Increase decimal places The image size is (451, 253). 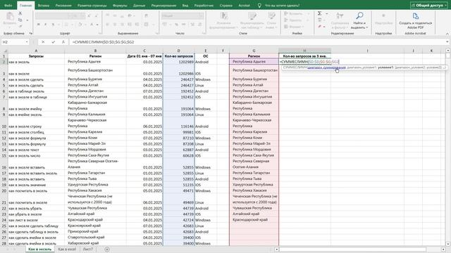click(192, 25)
